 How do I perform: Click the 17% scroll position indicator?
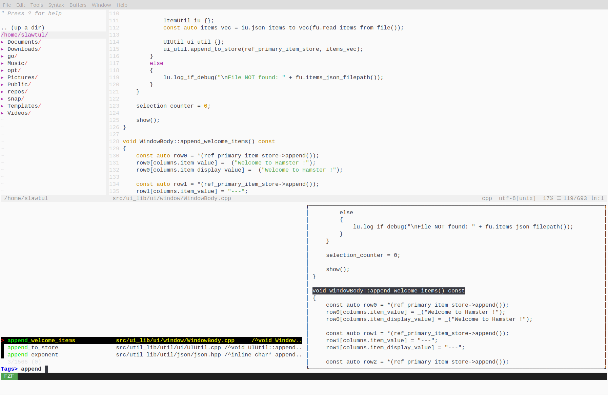(548, 198)
